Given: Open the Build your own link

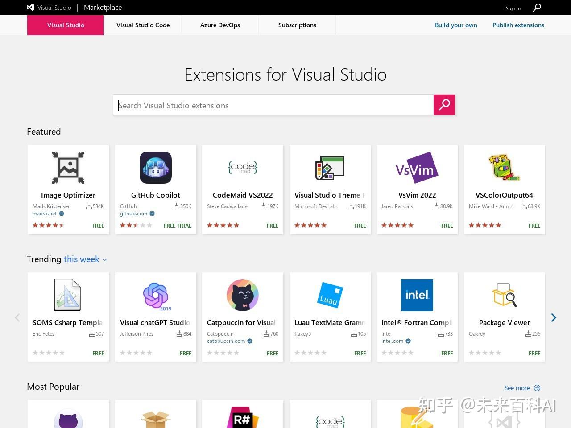Looking at the screenshot, I should click(456, 25).
